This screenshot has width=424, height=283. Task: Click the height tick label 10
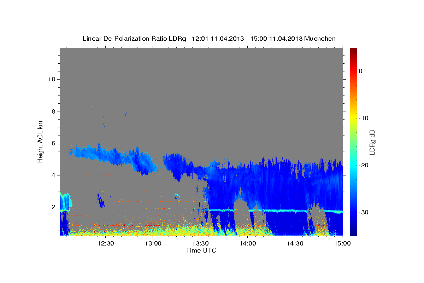point(51,79)
